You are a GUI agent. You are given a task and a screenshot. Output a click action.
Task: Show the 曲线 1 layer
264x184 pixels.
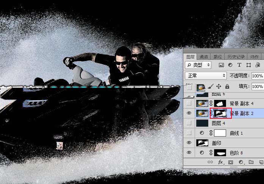189,133
